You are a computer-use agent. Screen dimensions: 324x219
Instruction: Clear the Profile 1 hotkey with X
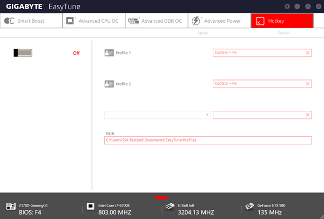308,53
